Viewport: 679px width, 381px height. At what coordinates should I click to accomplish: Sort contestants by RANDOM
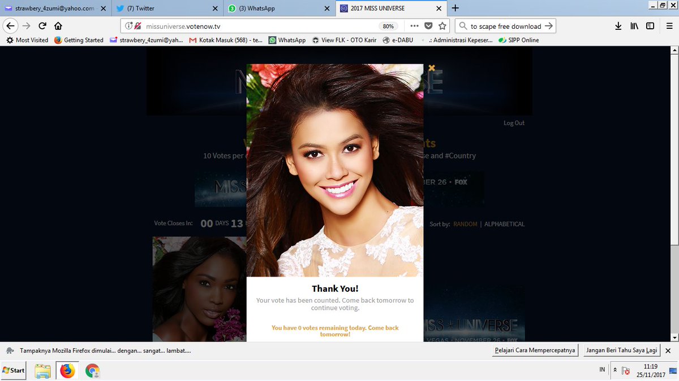point(465,224)
